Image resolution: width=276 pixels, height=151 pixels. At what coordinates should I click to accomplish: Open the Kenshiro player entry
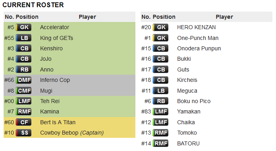tap(51, 48)
